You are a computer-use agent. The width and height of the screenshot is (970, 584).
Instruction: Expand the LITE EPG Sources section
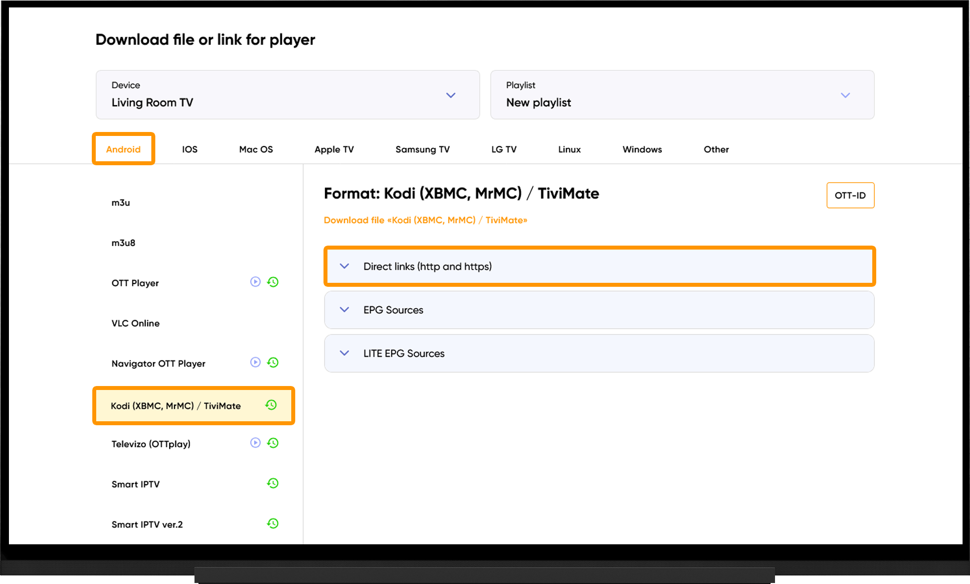tap(599, 353)
